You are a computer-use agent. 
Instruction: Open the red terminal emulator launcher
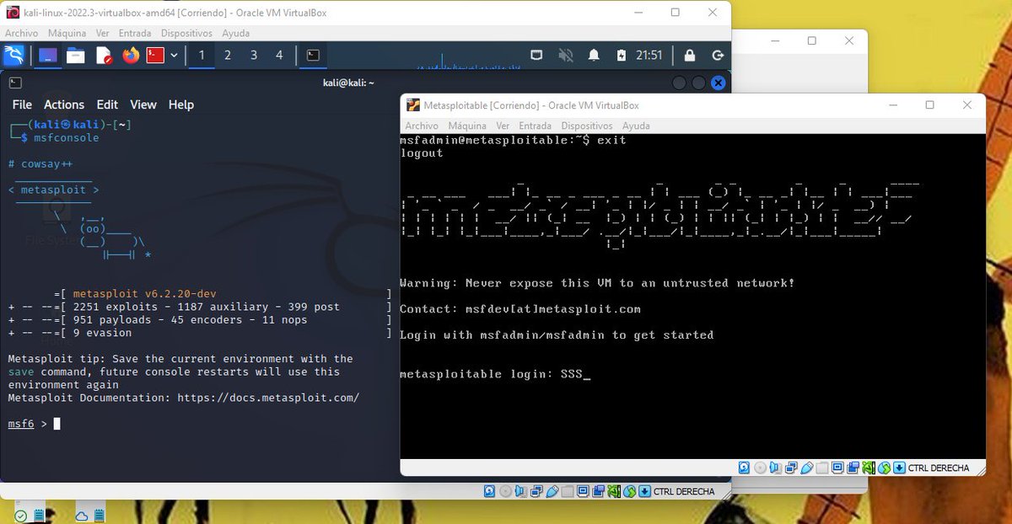coord(155,56)
